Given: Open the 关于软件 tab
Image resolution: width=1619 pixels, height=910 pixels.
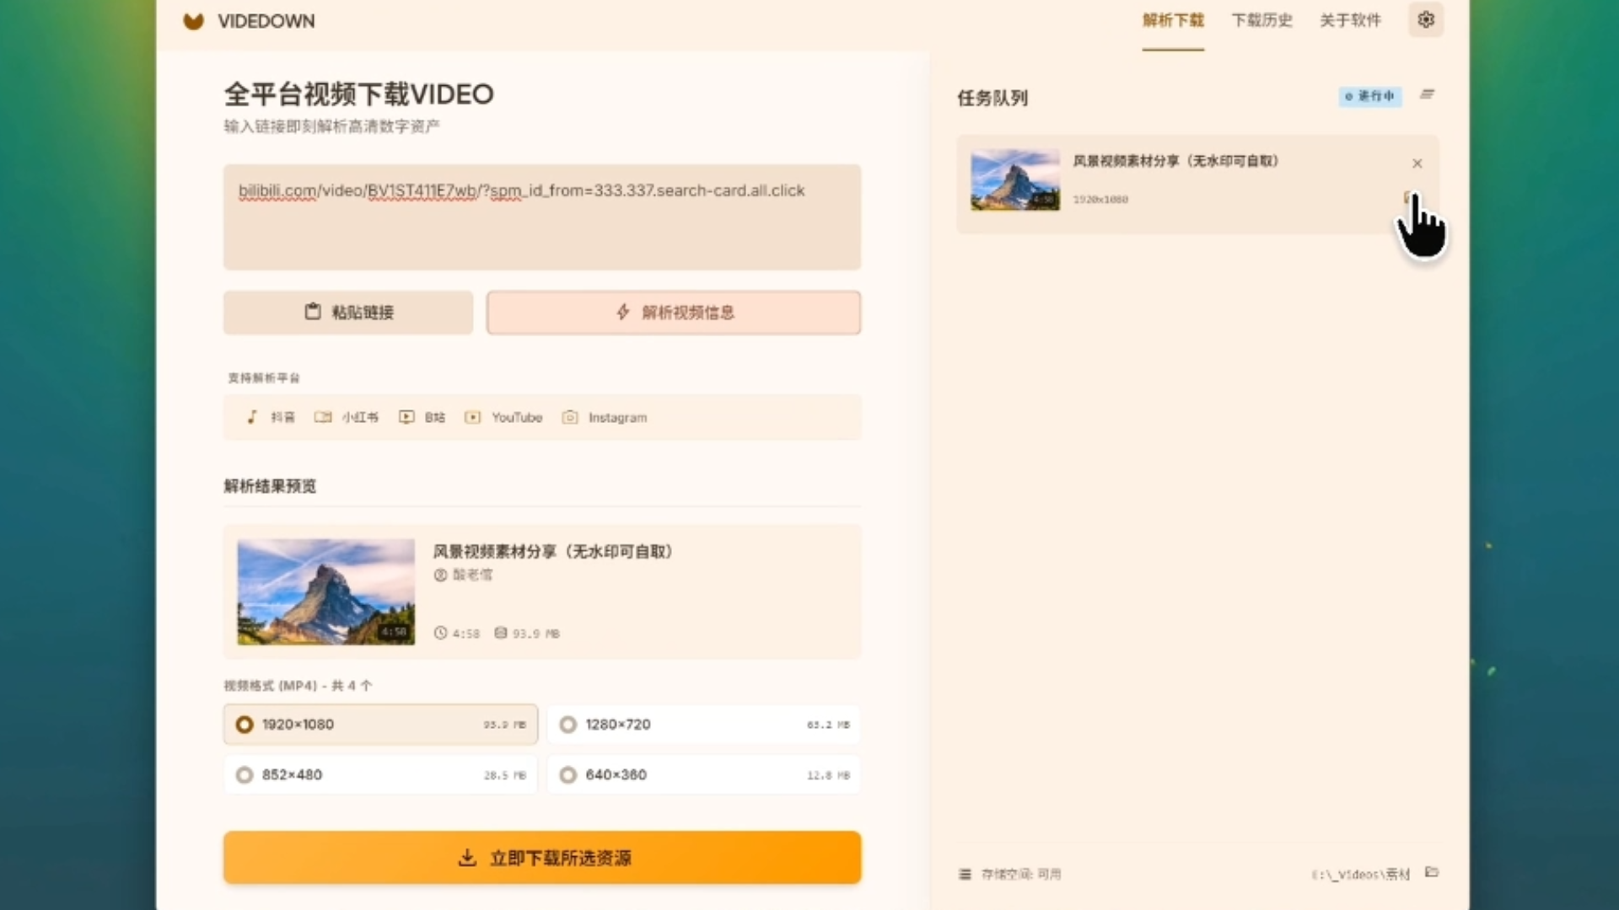Looking at the screenshot, I should click(1350, 20).
